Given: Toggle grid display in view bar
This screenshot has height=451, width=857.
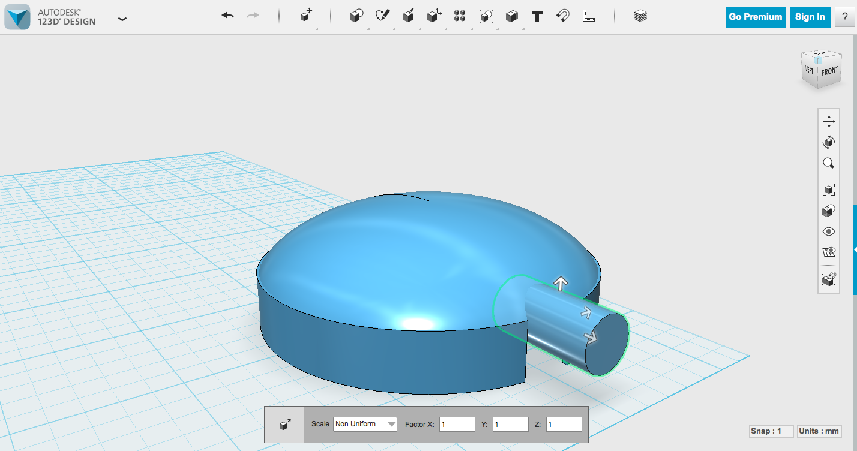Looking at the screenshot, I should pos(828,252).
